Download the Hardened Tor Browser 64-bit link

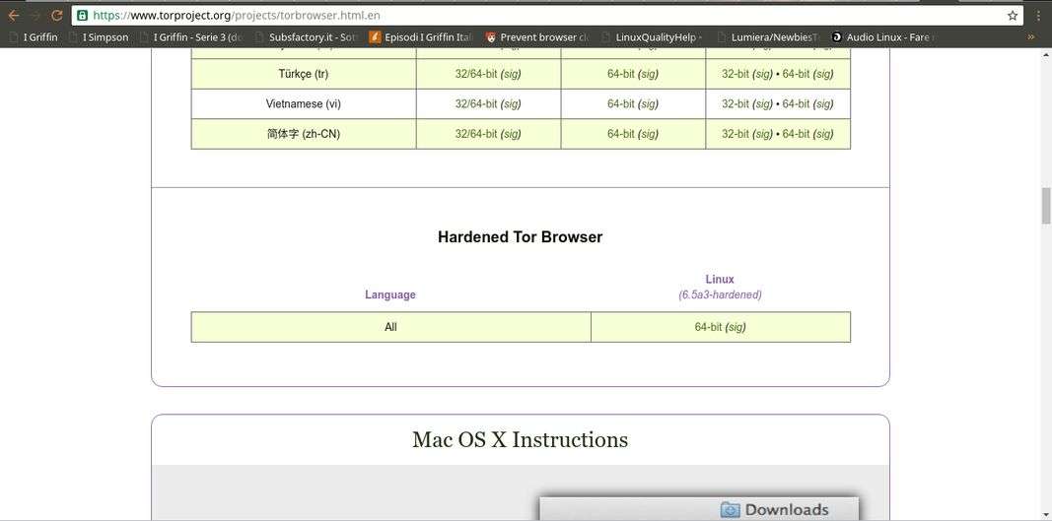708,327
